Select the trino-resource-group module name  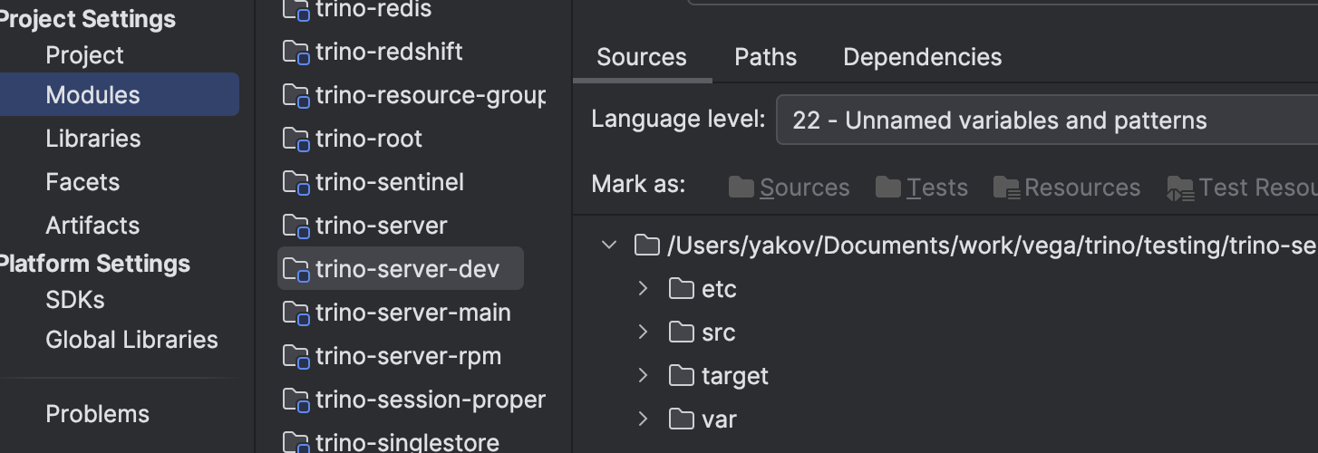tap(431, 95)
